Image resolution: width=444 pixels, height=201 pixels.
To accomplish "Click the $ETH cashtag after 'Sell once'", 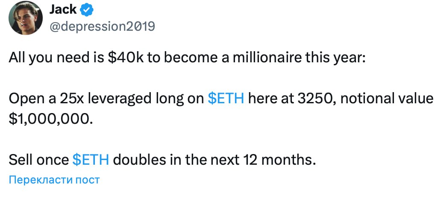I will (91, 160).
